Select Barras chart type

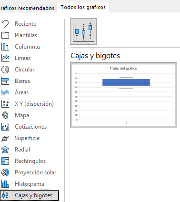(22, 81)
